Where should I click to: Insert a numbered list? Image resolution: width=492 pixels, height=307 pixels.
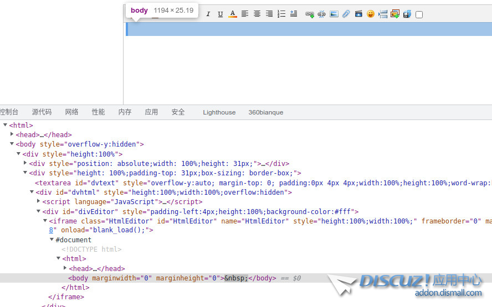coord(281,14)
